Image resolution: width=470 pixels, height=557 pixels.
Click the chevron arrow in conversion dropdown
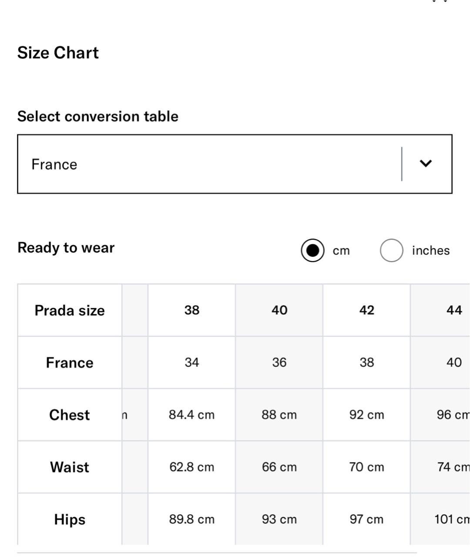(425, 164)
